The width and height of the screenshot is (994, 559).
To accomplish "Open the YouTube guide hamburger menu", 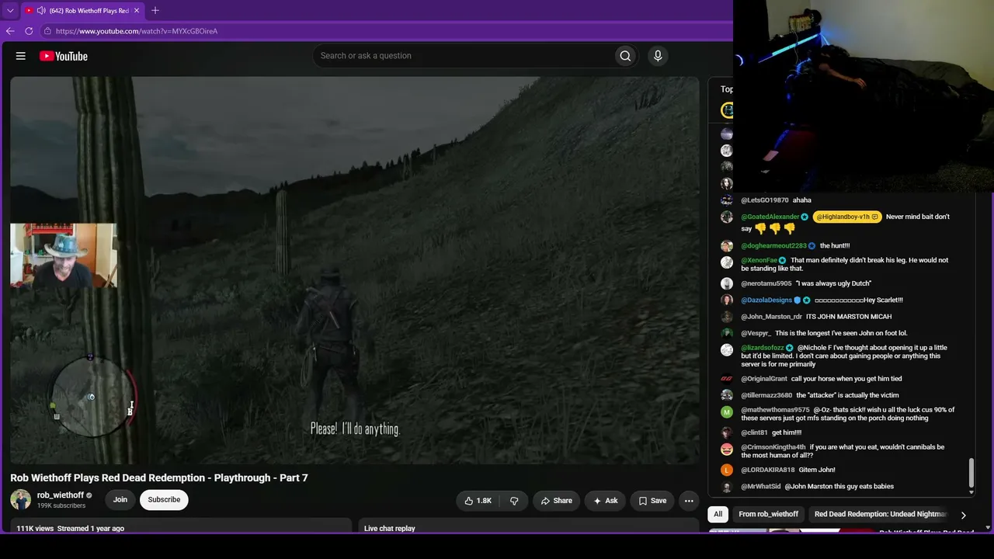I will pyautogui.click(x=21, y=56).
